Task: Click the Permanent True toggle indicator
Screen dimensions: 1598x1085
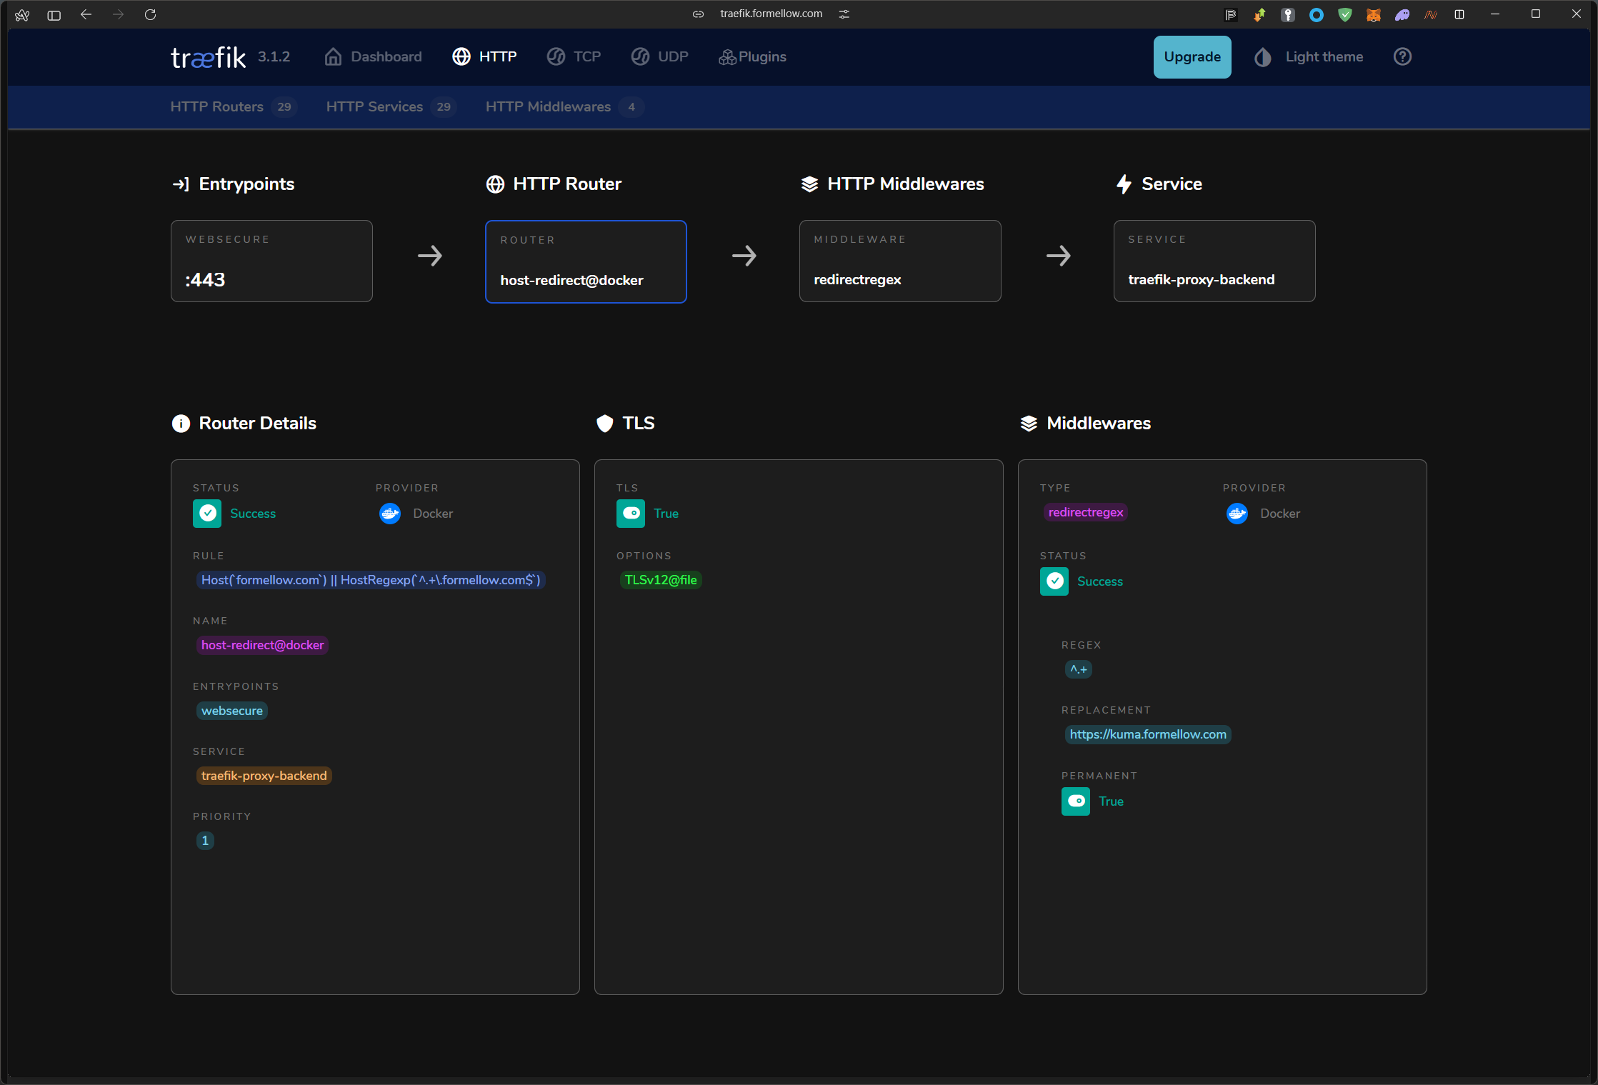Action: point(1076,801)
